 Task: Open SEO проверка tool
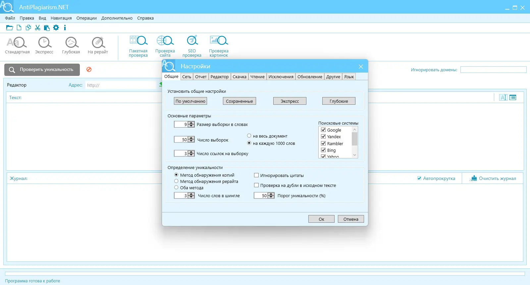point(192,46)
